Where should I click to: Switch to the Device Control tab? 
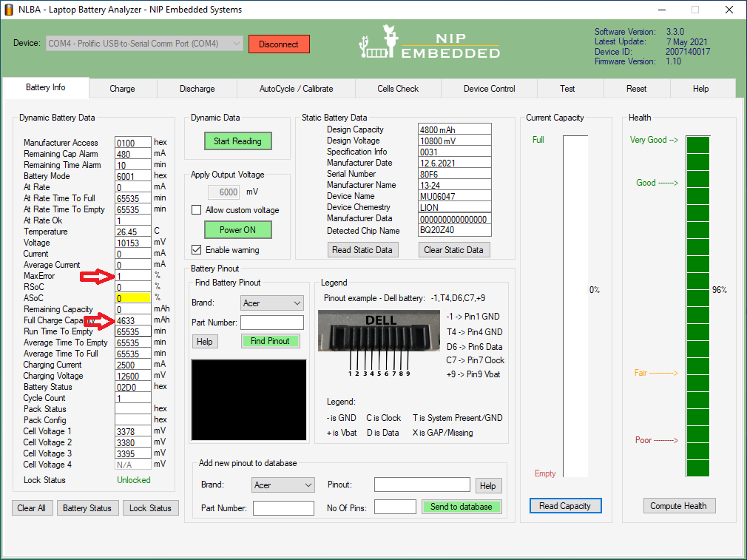(490, 89)
